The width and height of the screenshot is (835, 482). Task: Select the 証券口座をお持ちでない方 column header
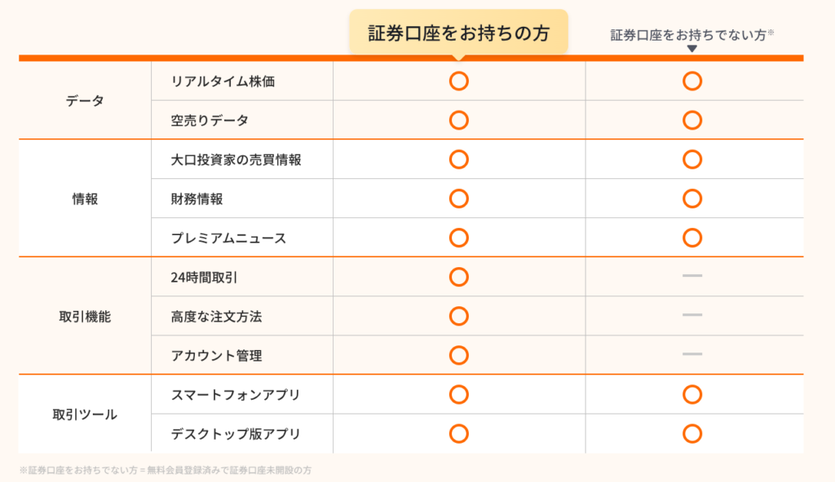[x=691, y=34]
